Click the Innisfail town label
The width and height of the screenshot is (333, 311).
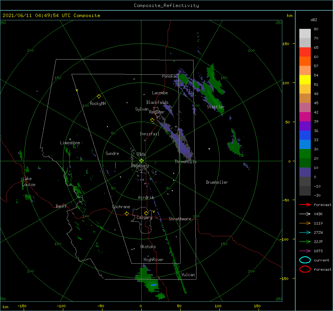[149, 134]
